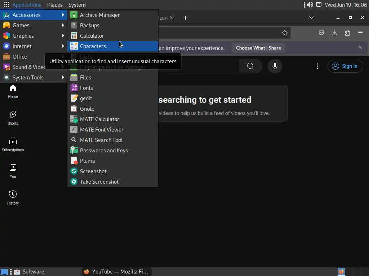
Task: Open the You section
Action: click(x=13, y=171)
